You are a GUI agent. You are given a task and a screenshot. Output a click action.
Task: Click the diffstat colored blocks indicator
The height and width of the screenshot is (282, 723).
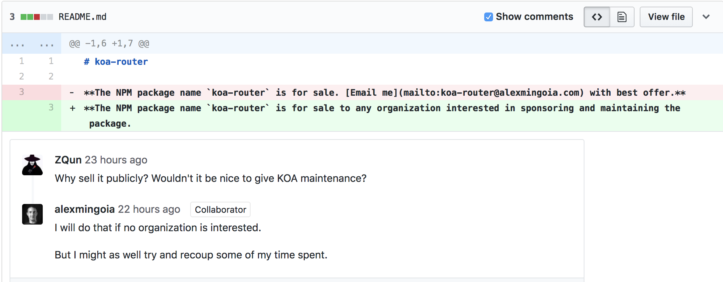[37, 17]
